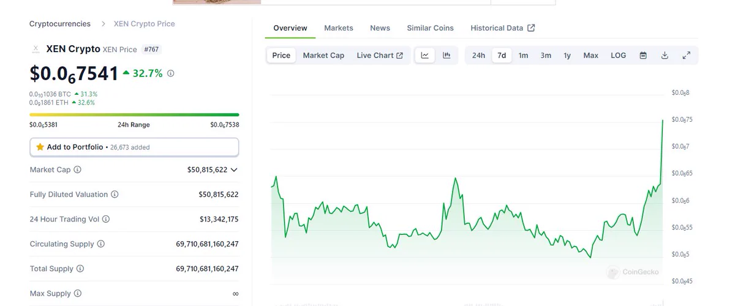
Task: Click the 32.7% price change
Action: point(143,73)
